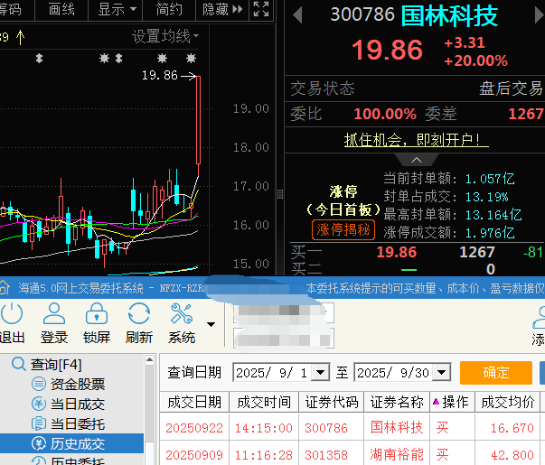Viewport: 545px width, 465px height.
Task: Click the 刷新 refresh icon
Action: (x=139, y=313)
